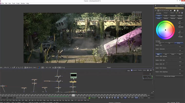Select the ellipse mask tool in viewer toolbar

22,68
